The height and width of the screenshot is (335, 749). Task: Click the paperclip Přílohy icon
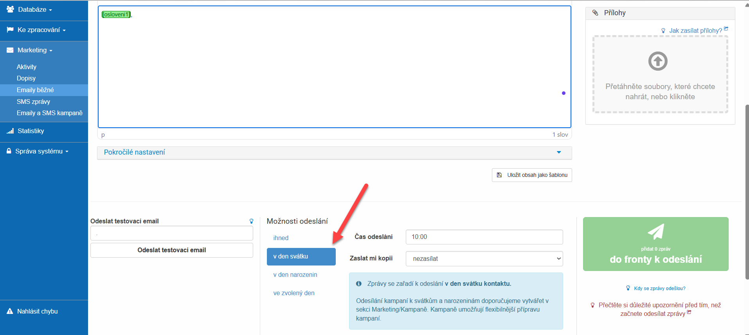click(x=595, y=13)
